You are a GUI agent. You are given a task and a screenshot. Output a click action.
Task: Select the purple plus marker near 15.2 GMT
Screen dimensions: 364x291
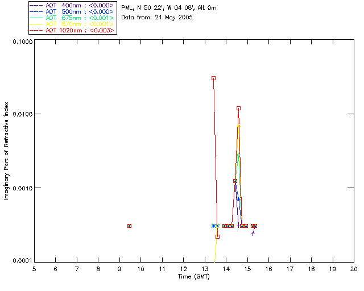pos(253,234)
